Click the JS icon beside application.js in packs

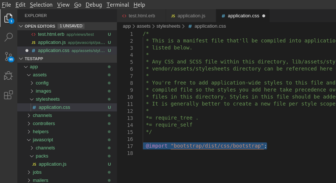tap(34, 164)
